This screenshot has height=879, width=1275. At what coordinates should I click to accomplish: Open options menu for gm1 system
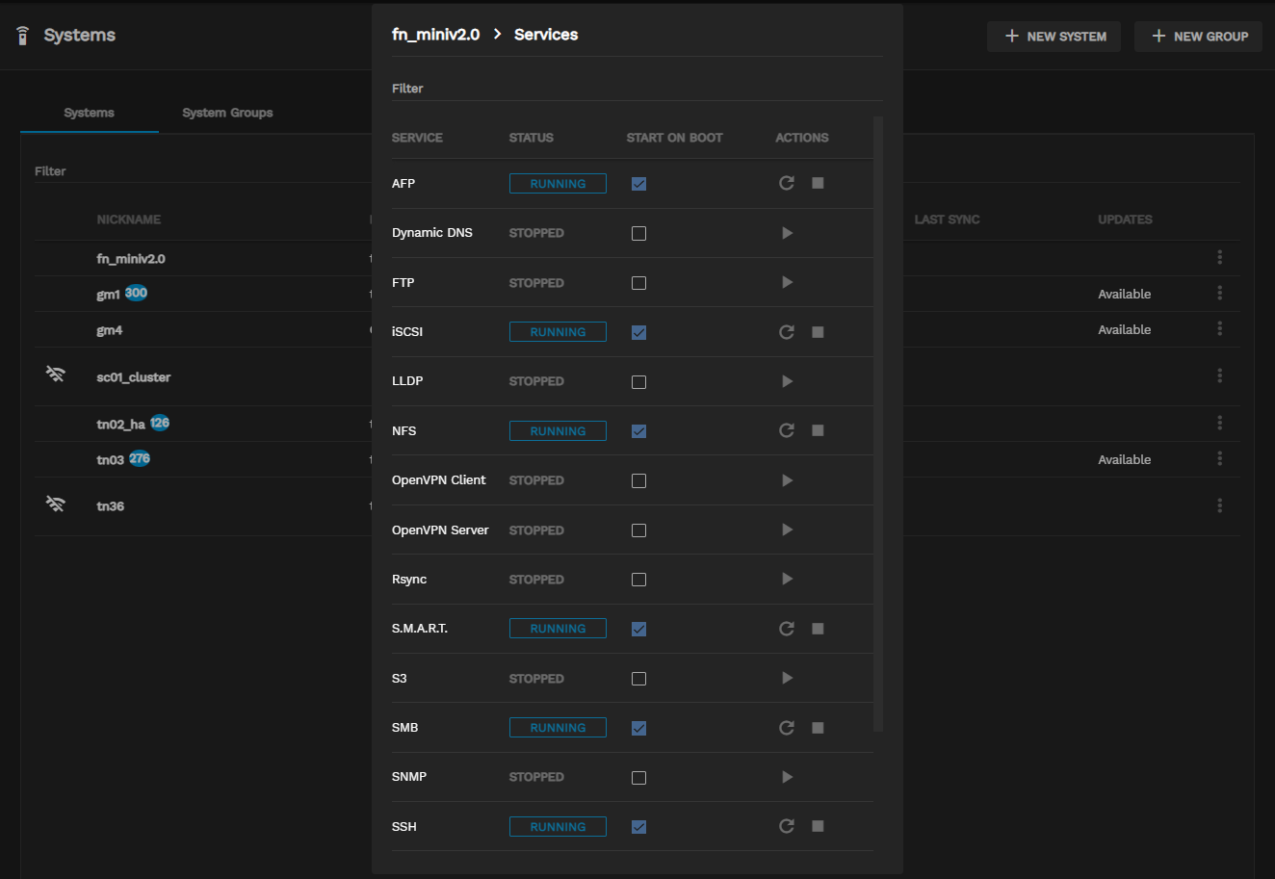tap(1219, 293)
